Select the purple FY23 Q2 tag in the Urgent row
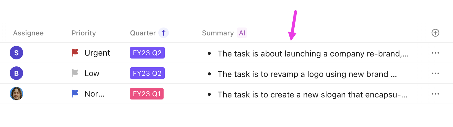The image size is (453, 127). tap(147, 53)
